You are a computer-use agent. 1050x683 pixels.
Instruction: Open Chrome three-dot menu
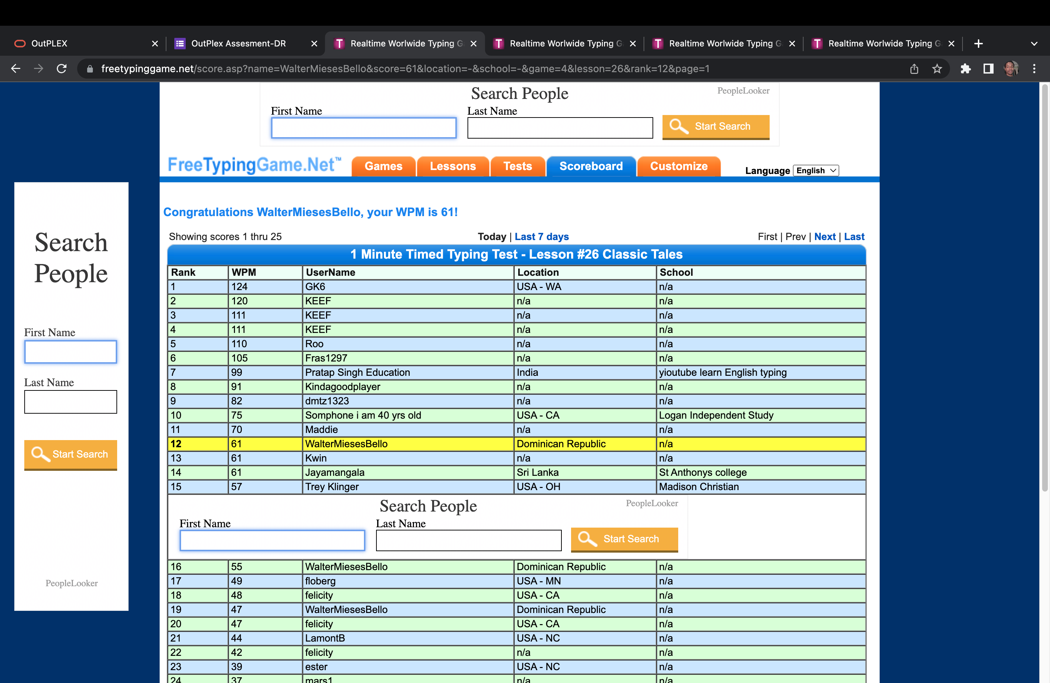tap(1034, 69)
